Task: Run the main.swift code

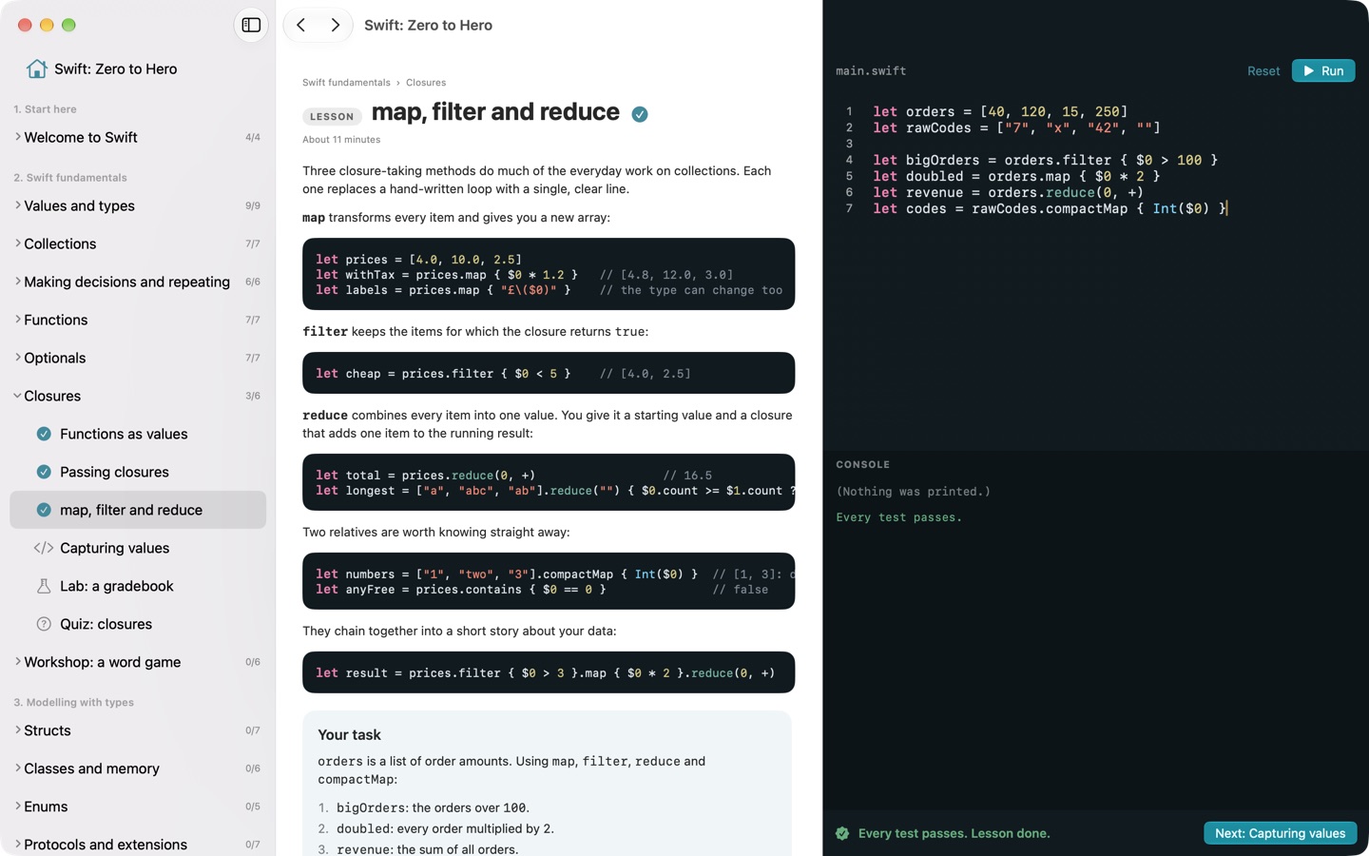Action: [1322, 70]
